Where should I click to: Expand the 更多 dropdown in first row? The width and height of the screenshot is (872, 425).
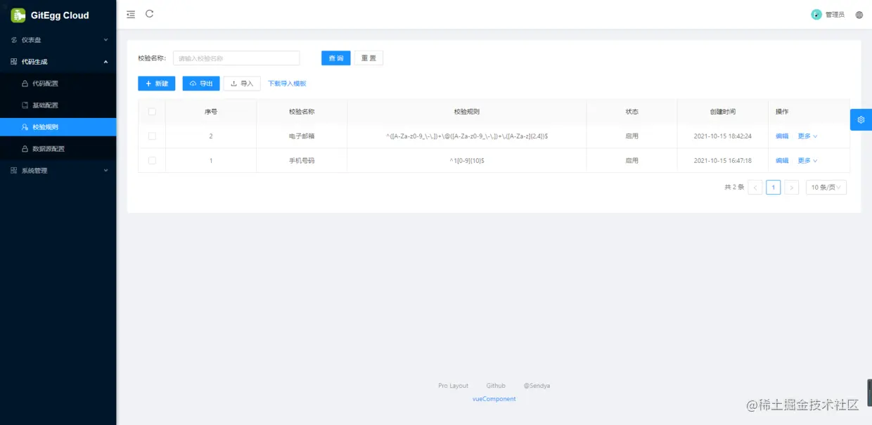(806, 136)
